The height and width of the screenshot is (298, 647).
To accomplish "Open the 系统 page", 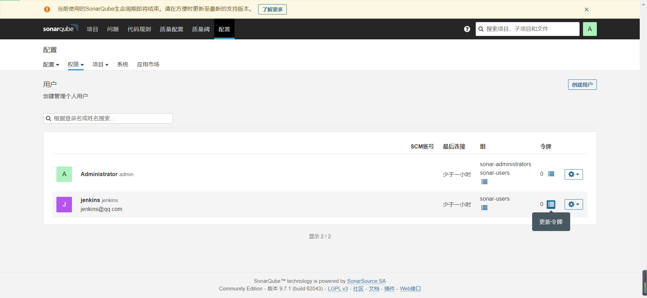I will (122, 65).
